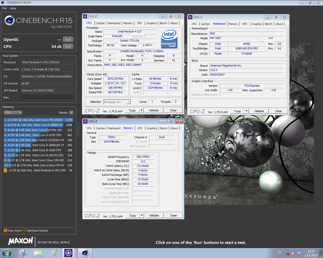
Task: Open the Ranking CPU dropdown
Action: 13,113
